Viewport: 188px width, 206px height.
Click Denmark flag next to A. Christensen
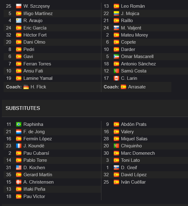coord(19,182)
